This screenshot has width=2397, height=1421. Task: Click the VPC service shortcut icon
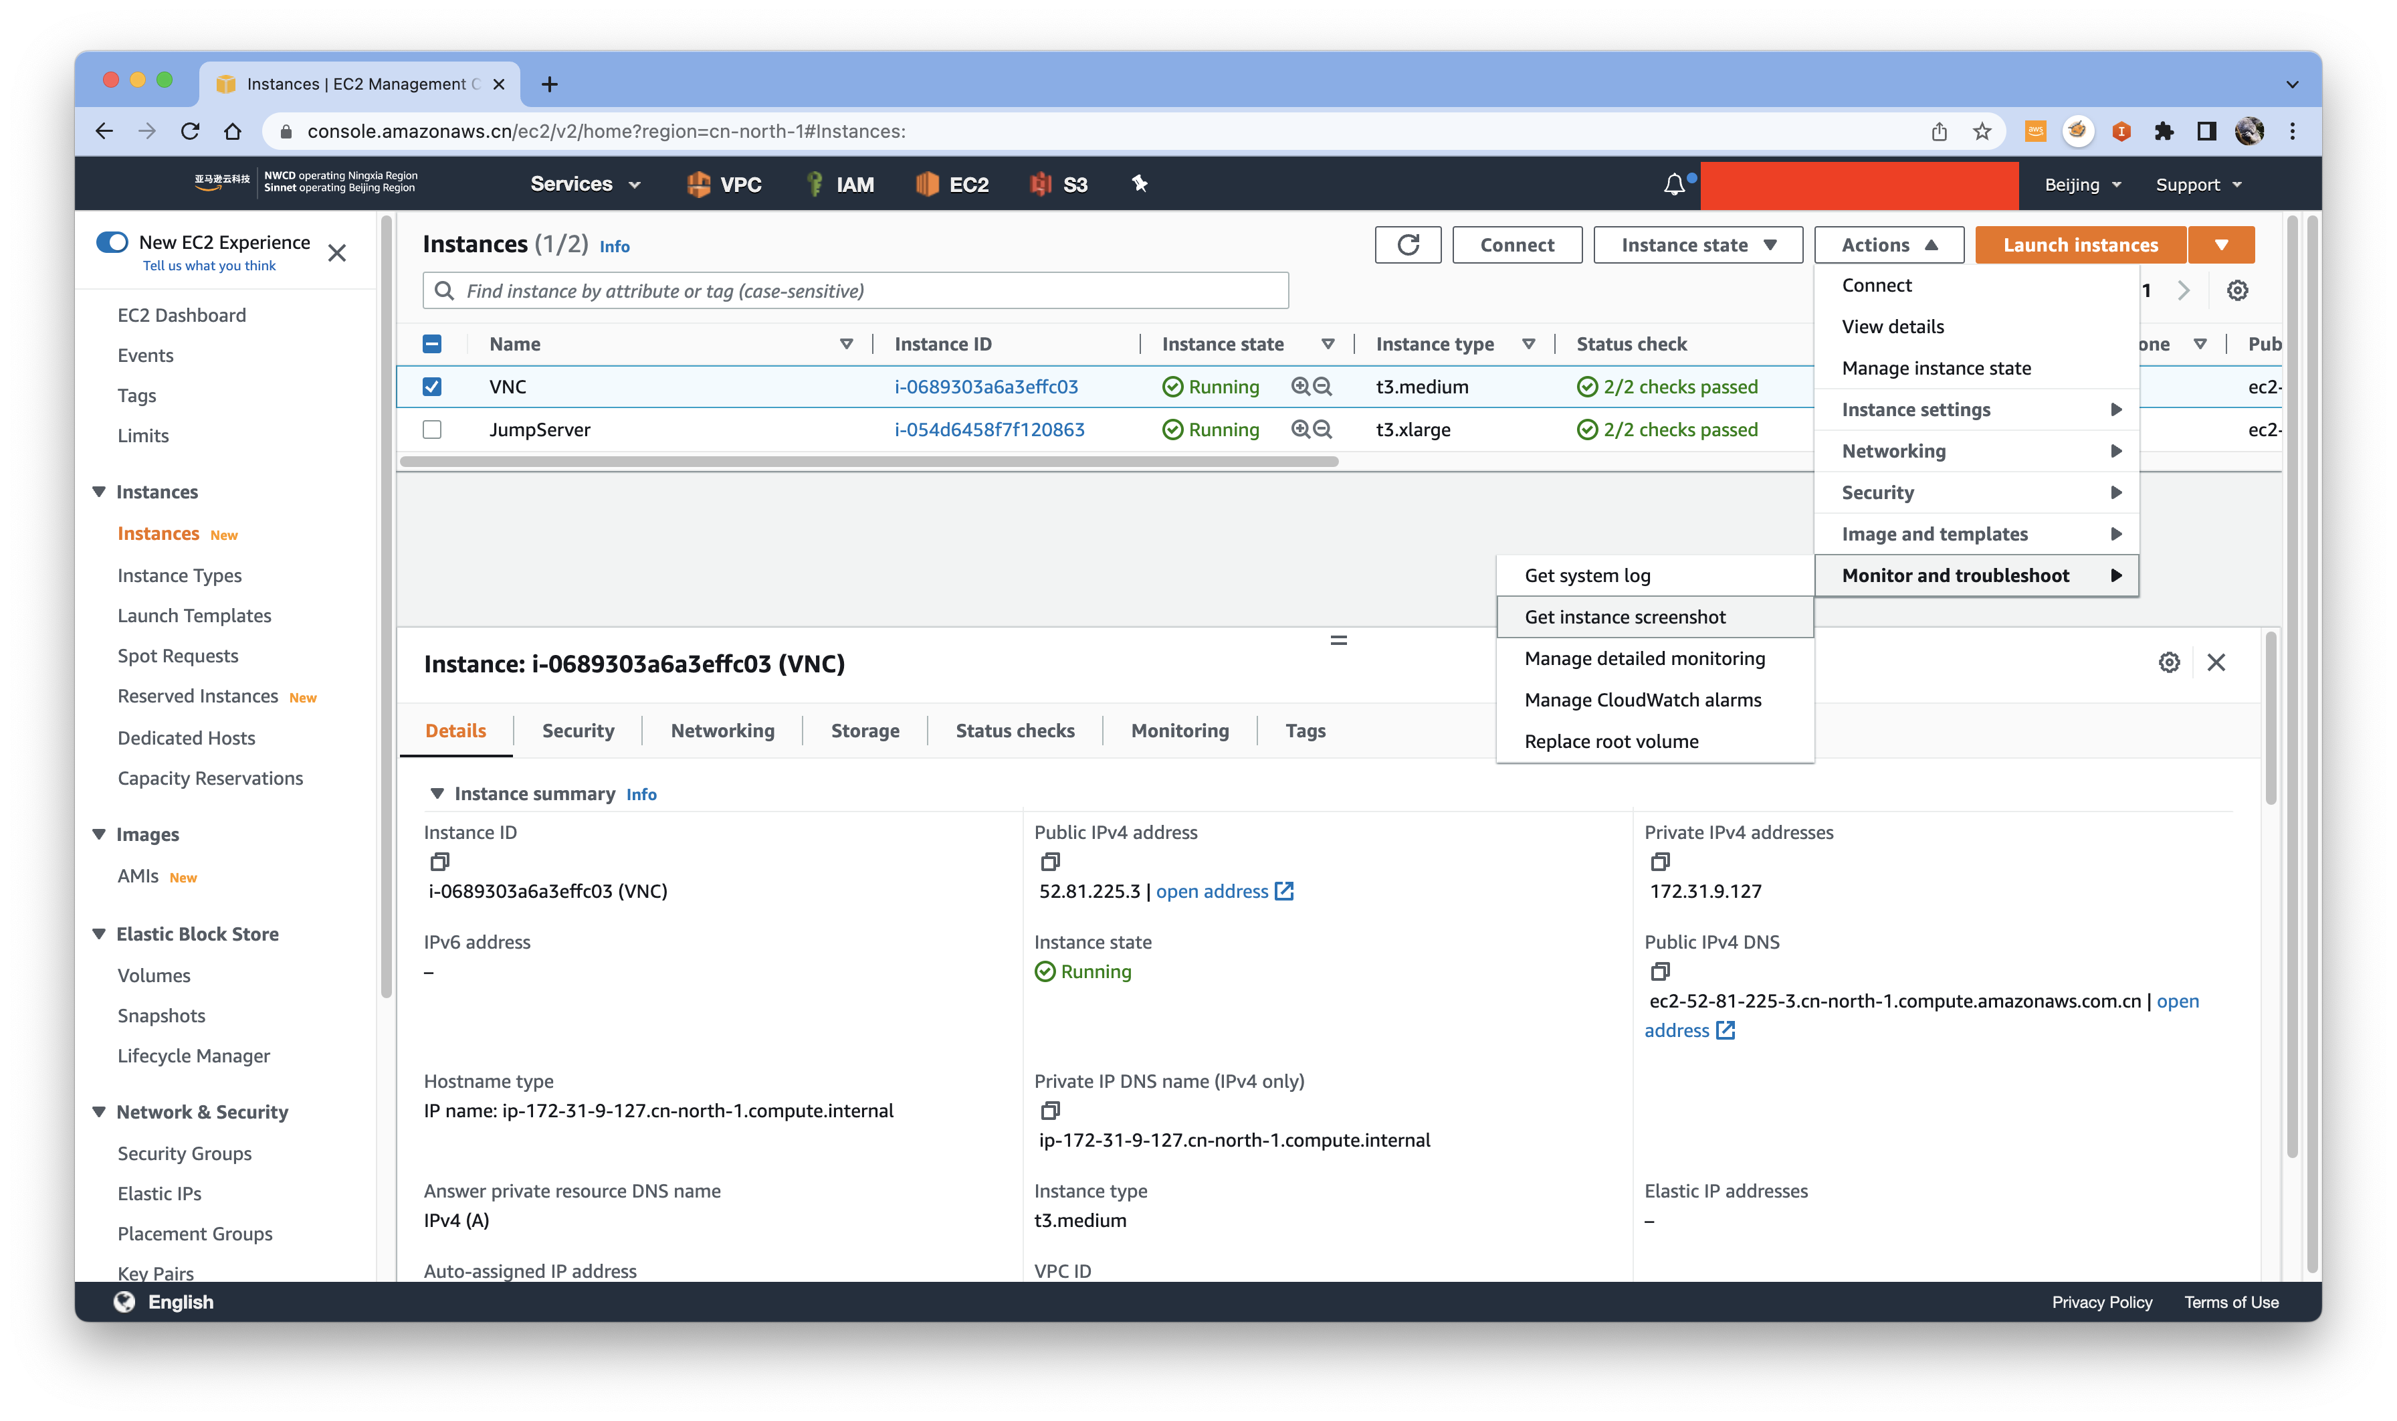pos(699,184)
